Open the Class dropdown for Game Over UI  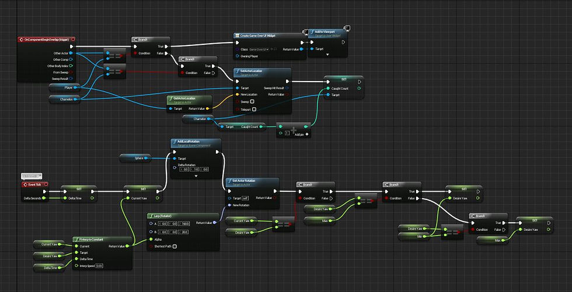(x=259, y=49)
